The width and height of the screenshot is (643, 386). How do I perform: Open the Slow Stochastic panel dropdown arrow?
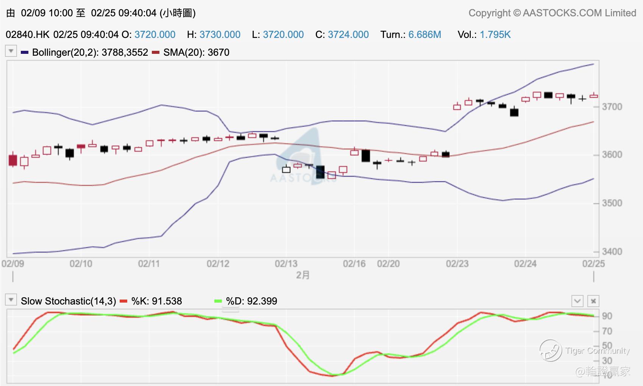(11, 300)
